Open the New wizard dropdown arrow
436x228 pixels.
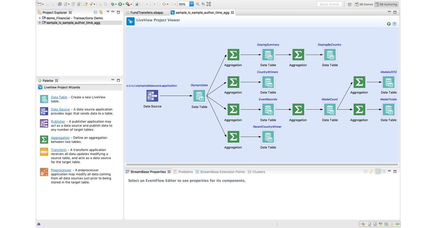pyautogui.click(x=43, y=5)
